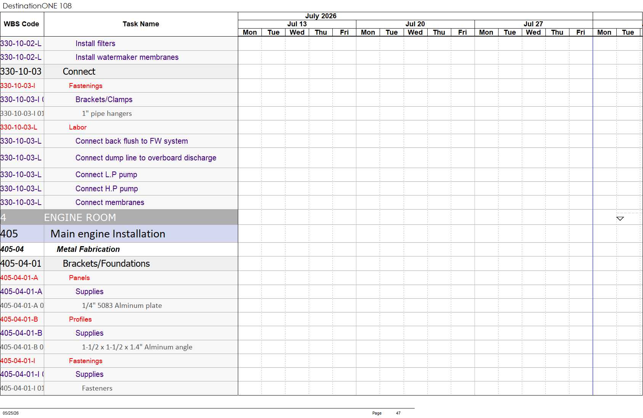Click the WBS code 405-04
This screenshot has width=643, height=418.
[x=12, y=249]
